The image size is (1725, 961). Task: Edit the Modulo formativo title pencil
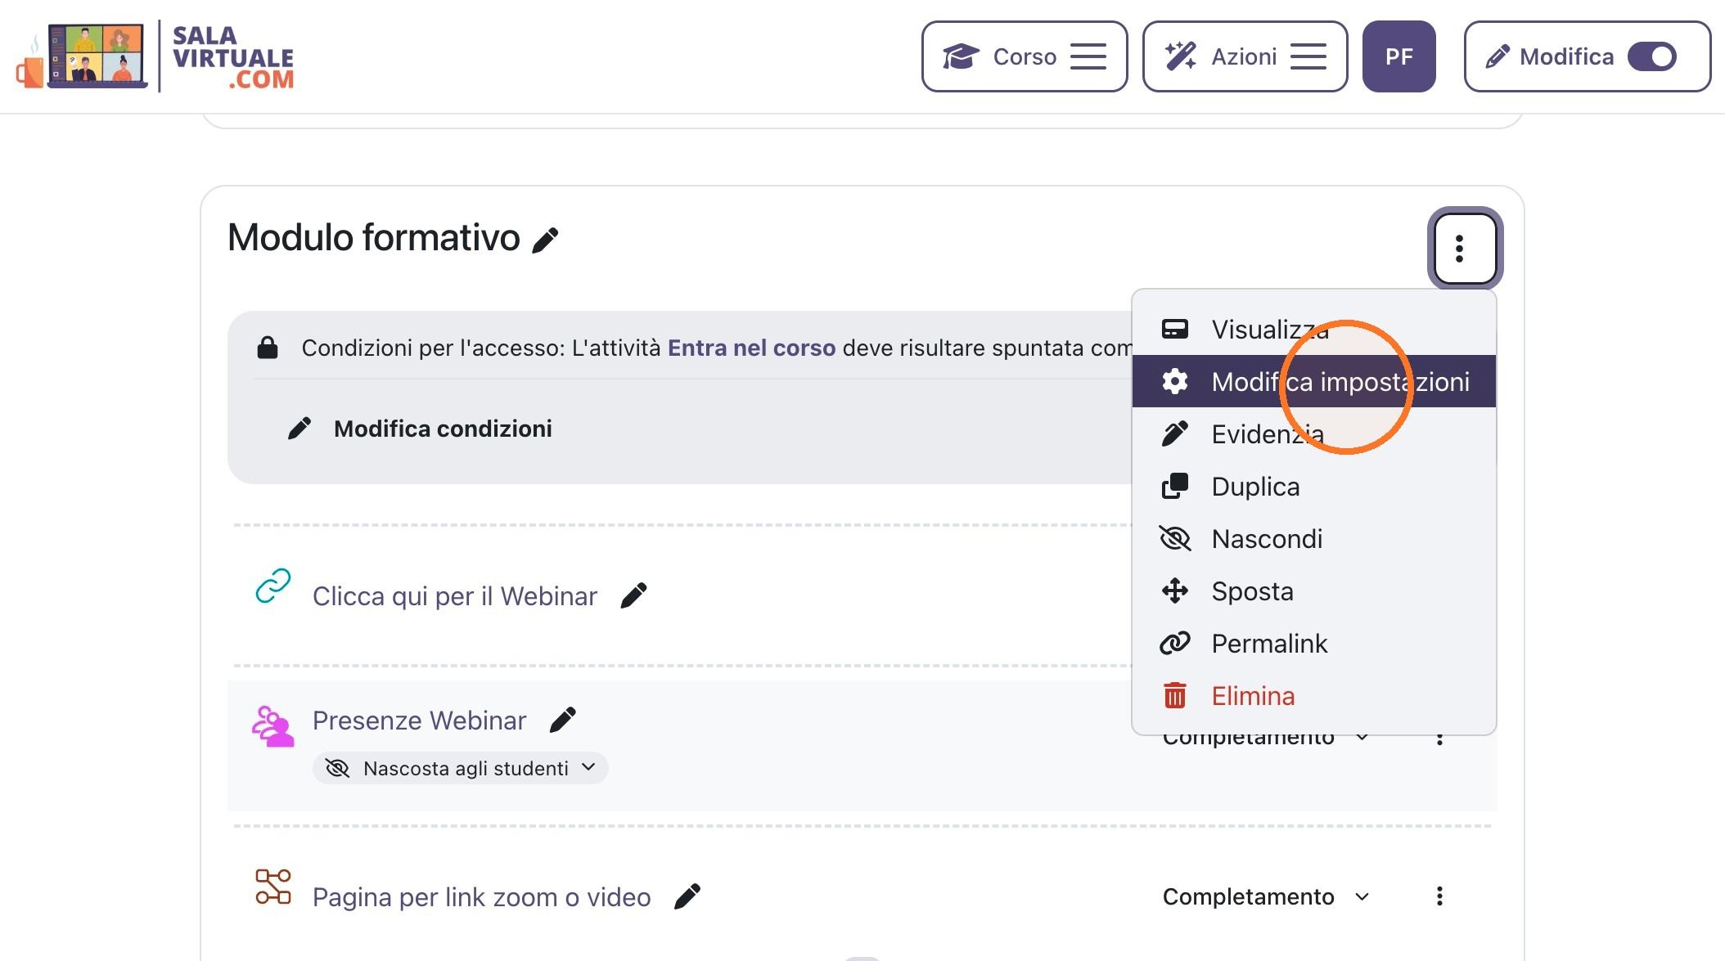[x=545, y=240]
